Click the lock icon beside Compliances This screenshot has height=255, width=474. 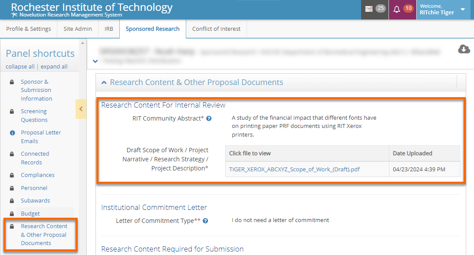pyautogui.click(x=12, y=175)
